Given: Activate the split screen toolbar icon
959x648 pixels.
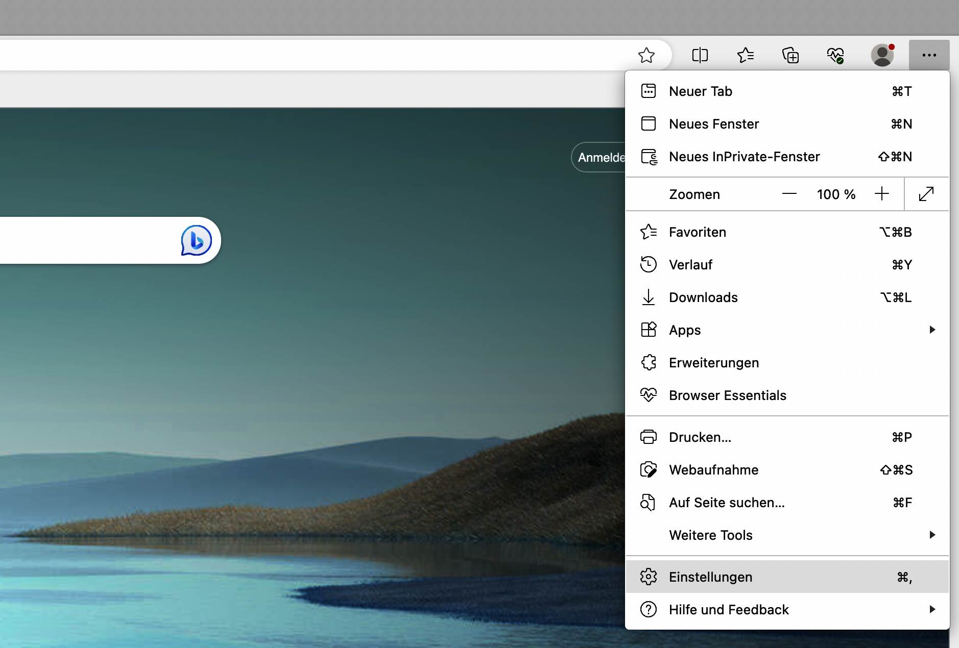Looking at the screenshot, I should coord(700,55).
